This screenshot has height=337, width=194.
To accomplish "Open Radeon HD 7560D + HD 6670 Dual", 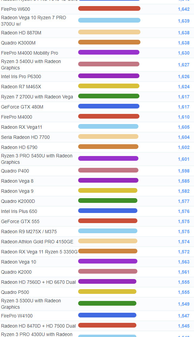I will click(x=38, y=282).
